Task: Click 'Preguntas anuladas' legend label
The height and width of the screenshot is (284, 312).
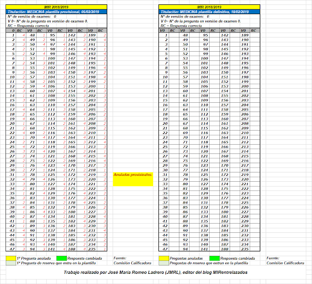Action: pyautogui.click(x=186, y=258)
